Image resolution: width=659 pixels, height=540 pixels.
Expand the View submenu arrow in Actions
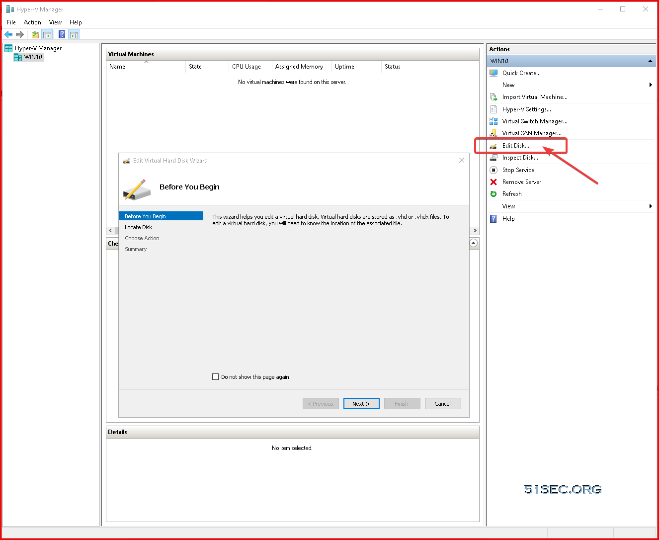(x=651, y=206)
